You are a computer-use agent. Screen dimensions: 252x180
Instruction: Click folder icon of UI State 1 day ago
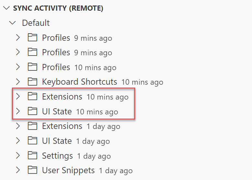(x=32, y=141)
